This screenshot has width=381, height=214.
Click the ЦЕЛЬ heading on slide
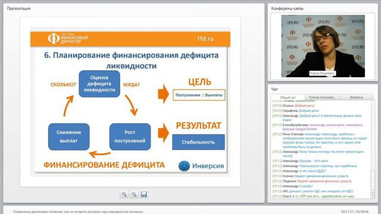point(200,82)
